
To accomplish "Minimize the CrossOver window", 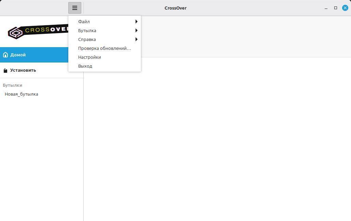I will click(326, 8).
